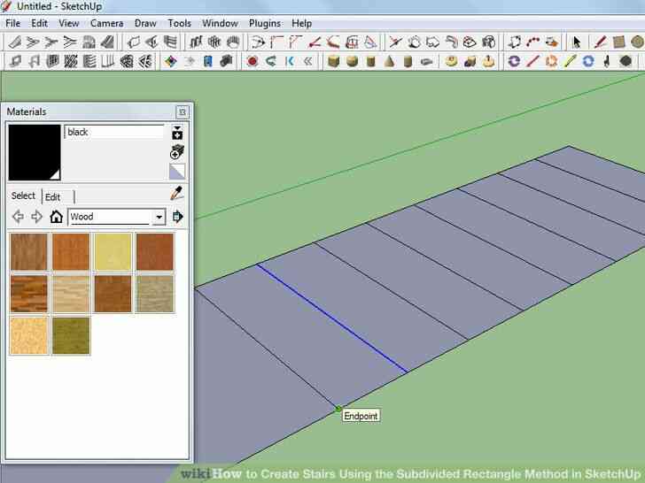The height and width of the screenshot is (483, 645).
Task: Choose the round Circle tool icon
Action: (637, 42)
